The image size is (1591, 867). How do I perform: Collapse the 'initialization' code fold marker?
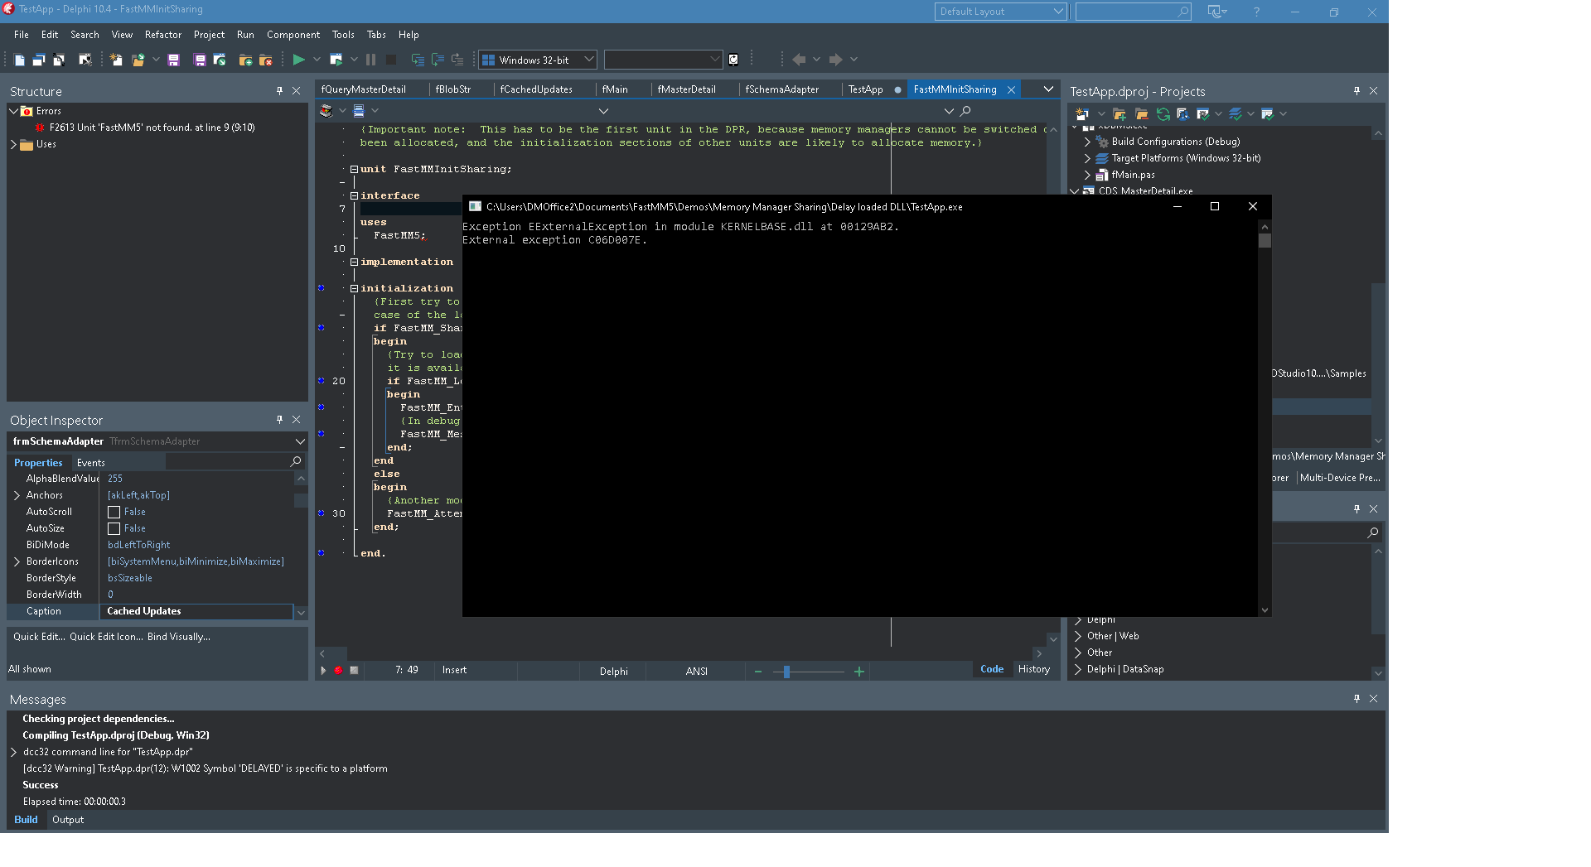[354, 289]
